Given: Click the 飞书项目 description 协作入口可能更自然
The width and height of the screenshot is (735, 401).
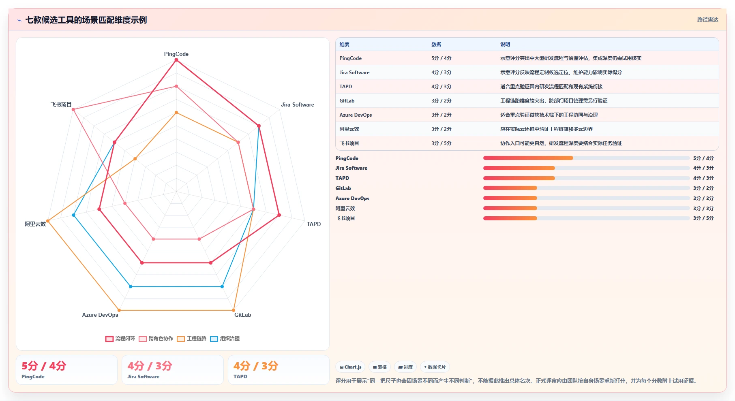Looking at the screenshot, I should coord(561,143).
